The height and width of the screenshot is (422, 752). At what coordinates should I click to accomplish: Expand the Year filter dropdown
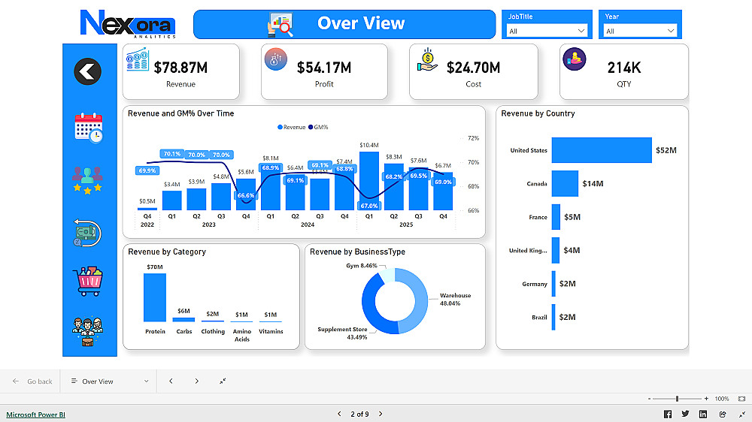pyautogui.click(x=640, y=31)
